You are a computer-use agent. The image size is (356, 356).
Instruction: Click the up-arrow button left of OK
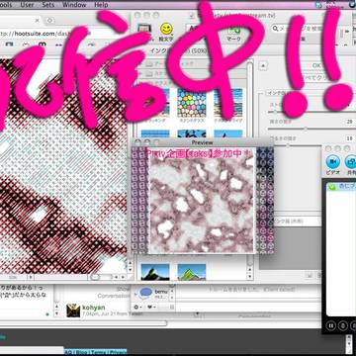[x=263, y=66]
